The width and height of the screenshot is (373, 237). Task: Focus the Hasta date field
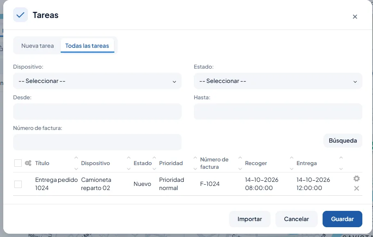278,112
